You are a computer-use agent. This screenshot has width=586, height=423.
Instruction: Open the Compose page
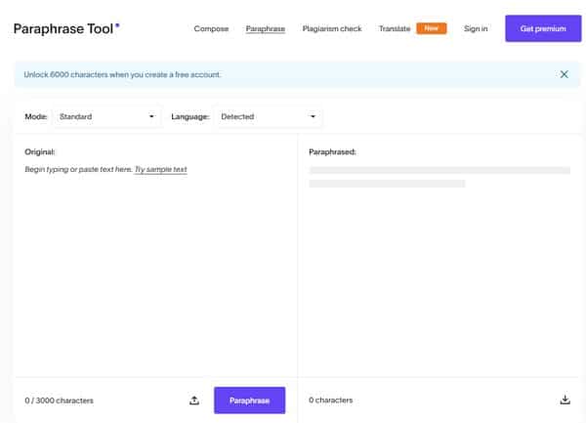tap(211, 28)
